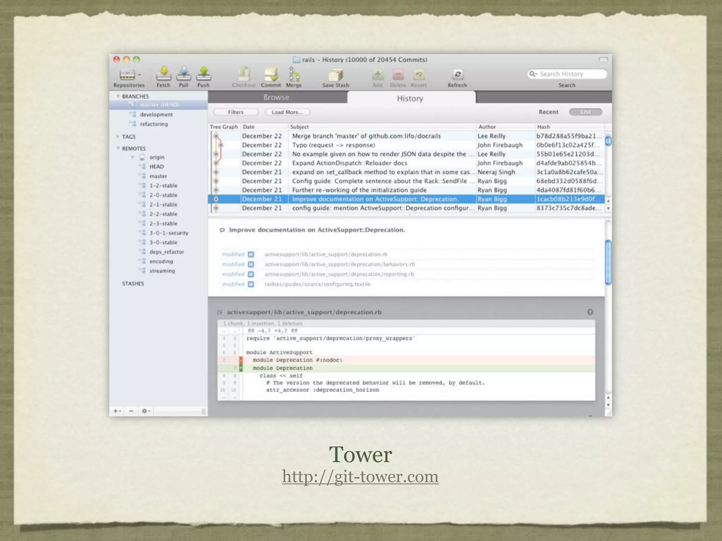
Task: Select the Merge branch 'master' commit row
Action: 406,136
